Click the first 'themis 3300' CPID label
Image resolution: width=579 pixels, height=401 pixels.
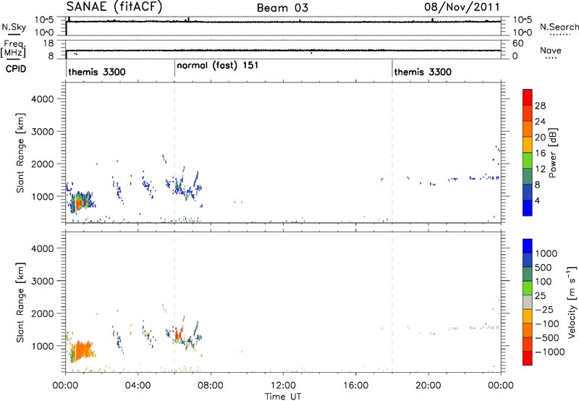click(97, 72)
